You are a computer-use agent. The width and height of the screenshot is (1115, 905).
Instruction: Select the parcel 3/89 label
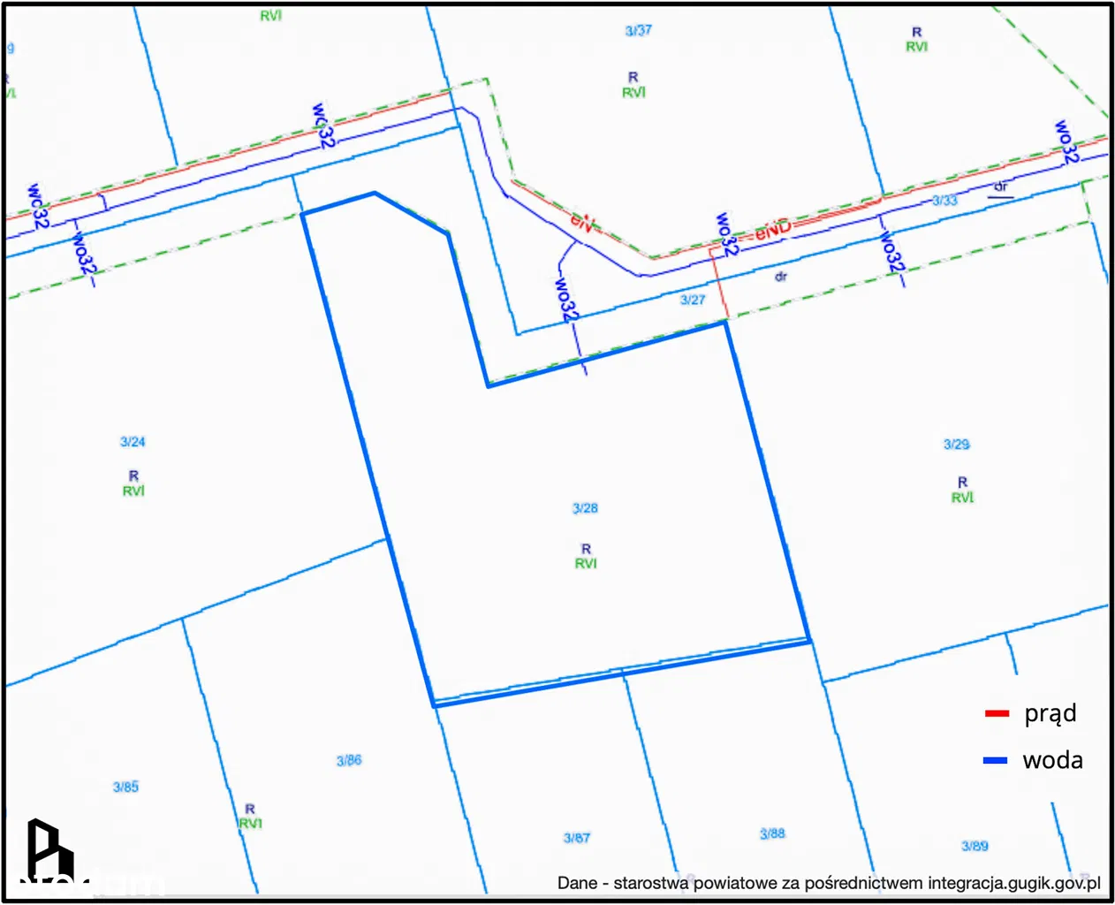975,846
